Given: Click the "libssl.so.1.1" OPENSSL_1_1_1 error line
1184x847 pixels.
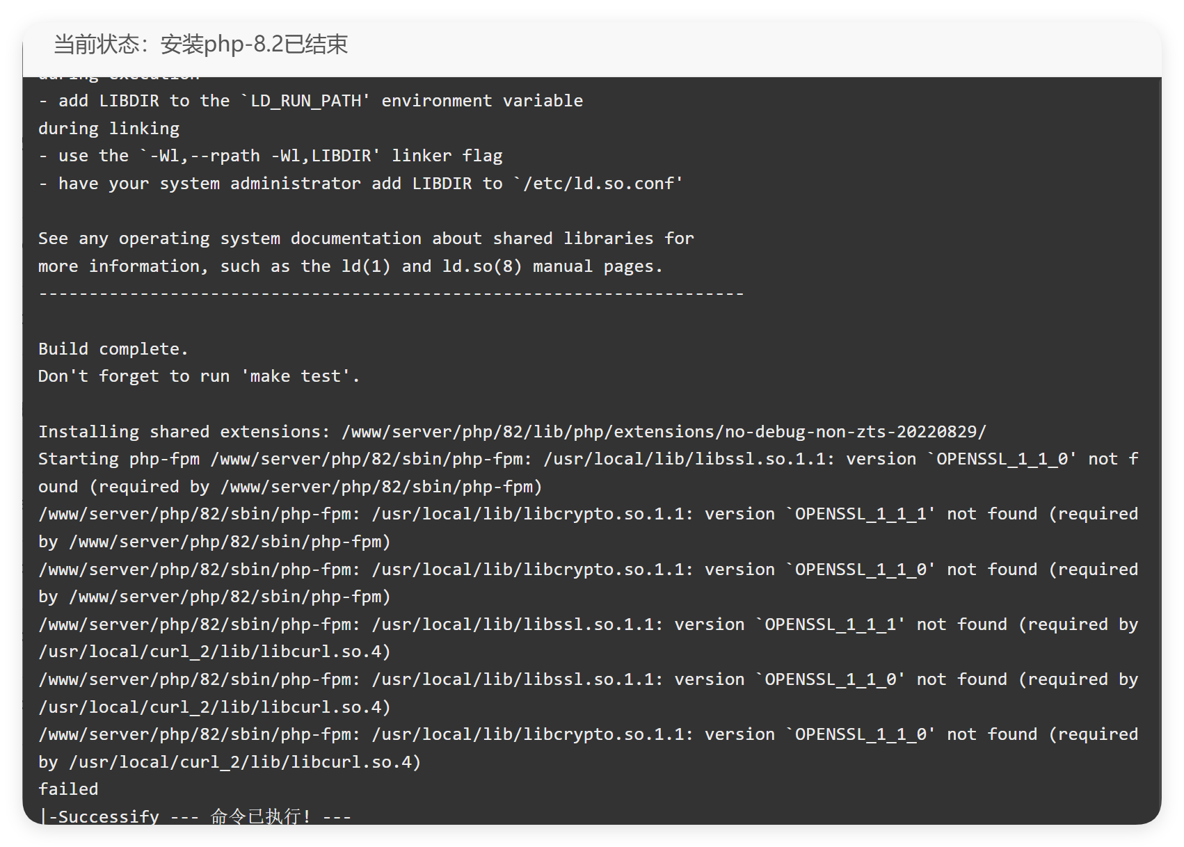Looking at the screenshot, I should point(589,624).
